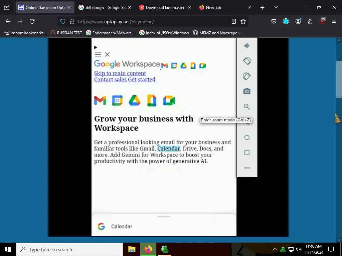The image size is (342, 256).
Task: Open the Firefox application hamburger menu
Action: (334, 21)
